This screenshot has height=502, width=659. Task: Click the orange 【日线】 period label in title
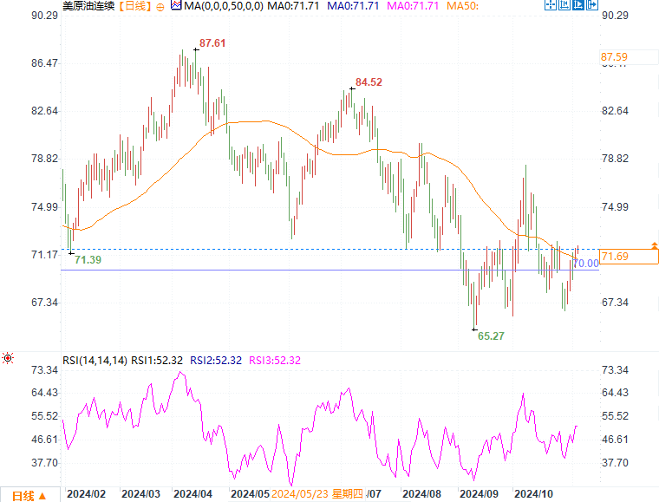(135, 6)
